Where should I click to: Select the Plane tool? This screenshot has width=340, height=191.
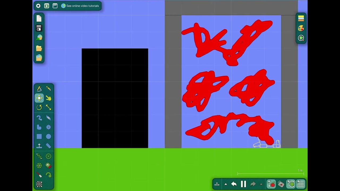point(39,146)
